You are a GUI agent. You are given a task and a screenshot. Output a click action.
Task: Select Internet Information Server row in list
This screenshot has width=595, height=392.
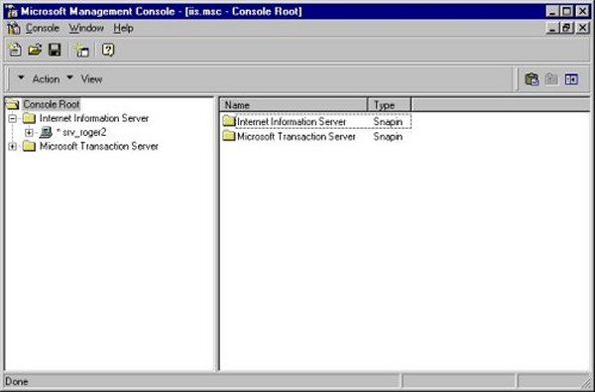(x=316, y=121)
